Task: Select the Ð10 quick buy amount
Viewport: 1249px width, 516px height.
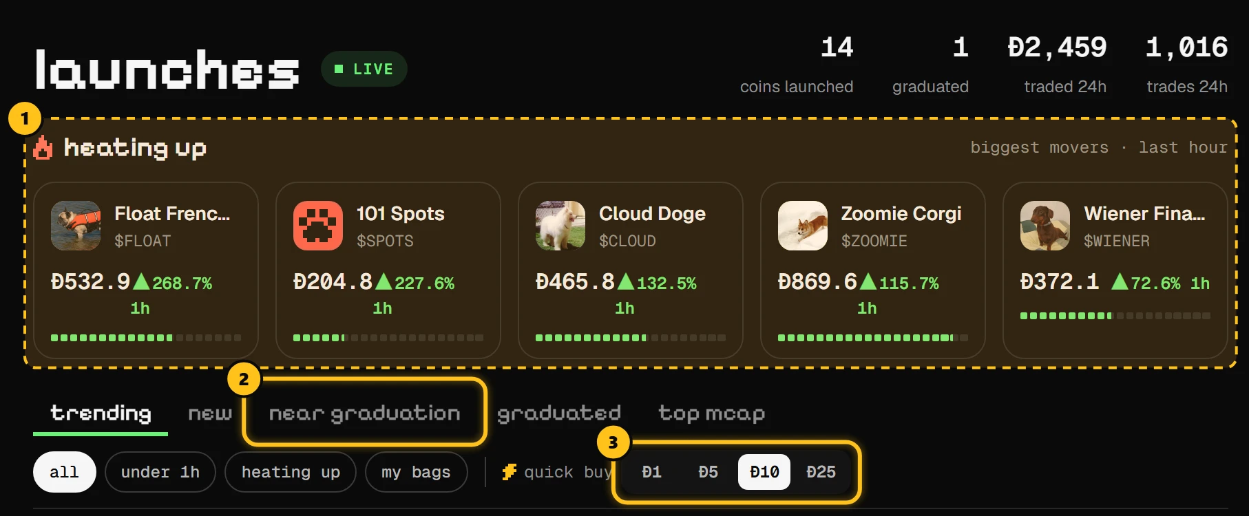Action: 764,472
